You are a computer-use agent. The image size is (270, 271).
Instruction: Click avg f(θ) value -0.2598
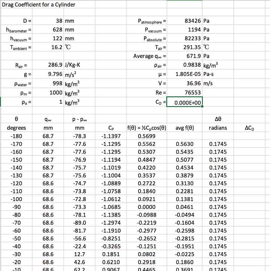tap(184, 231)
